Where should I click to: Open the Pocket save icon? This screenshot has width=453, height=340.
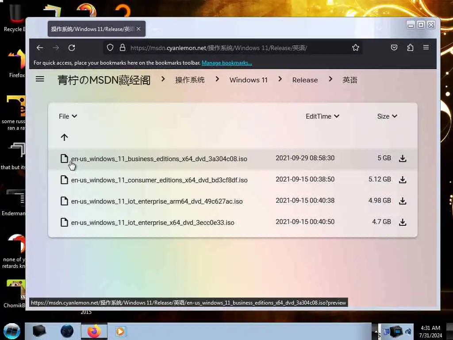click(x=394, y=47)
